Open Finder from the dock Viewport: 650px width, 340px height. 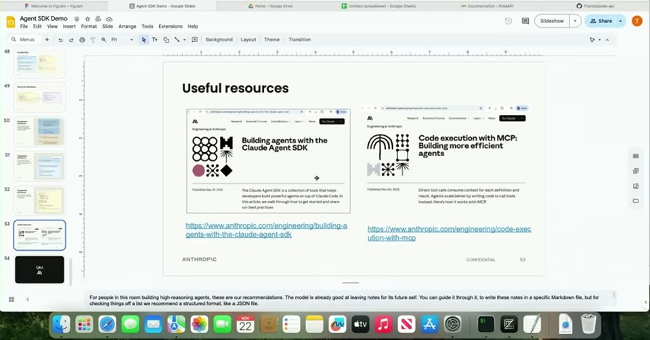[x=62, y=324]
